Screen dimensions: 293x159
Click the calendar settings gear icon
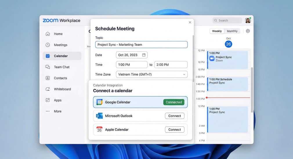coord(248,31)
